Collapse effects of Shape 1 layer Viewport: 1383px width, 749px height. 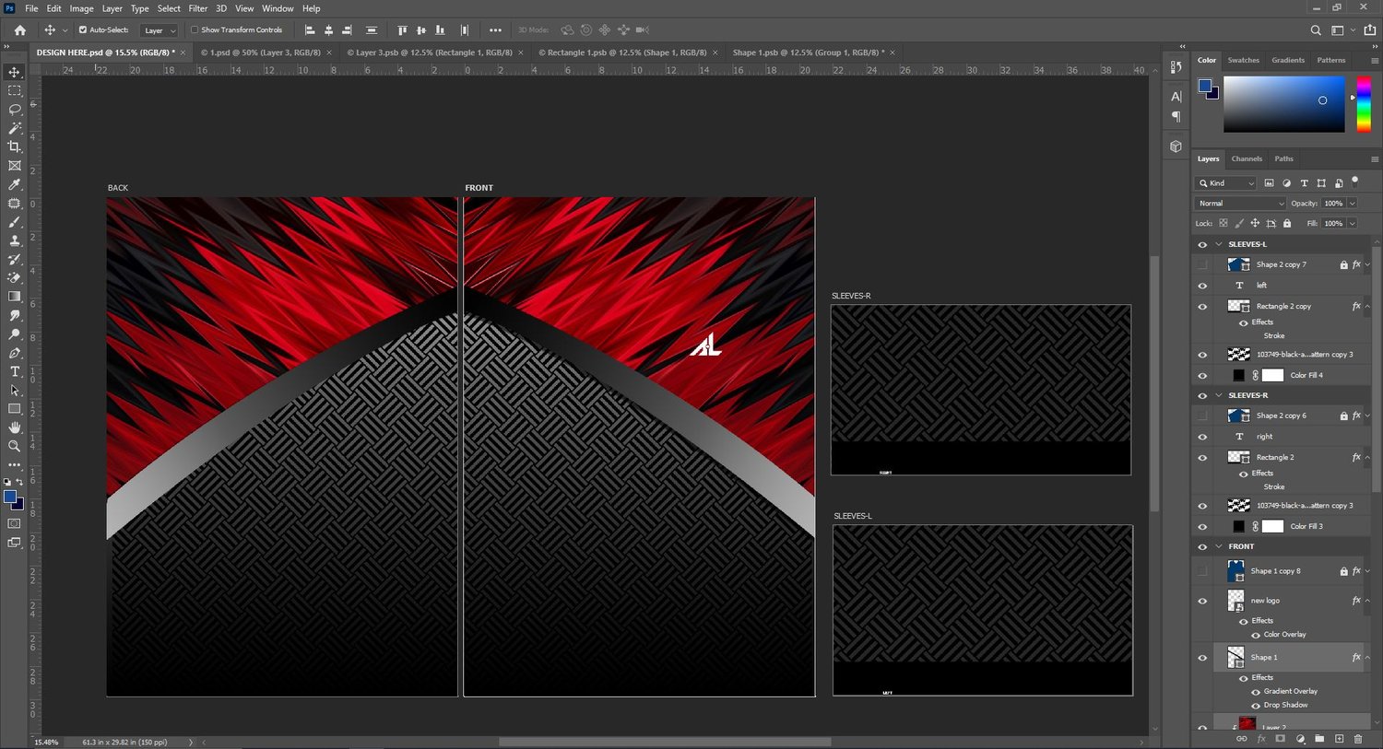[x=1367, y=658]
